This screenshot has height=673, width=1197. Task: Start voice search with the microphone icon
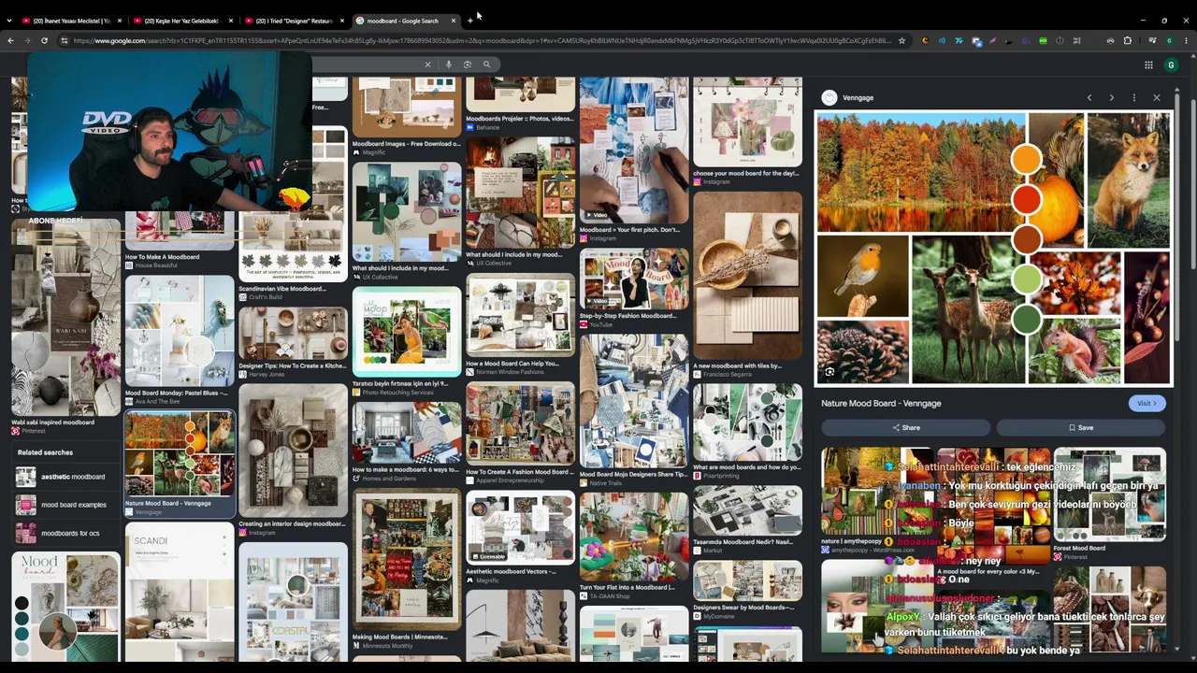point(449,64)
